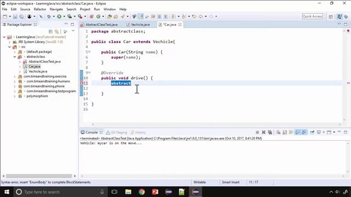351x197 pixels.
Task: Click the Quick Access search field
Action: [313, 16]
